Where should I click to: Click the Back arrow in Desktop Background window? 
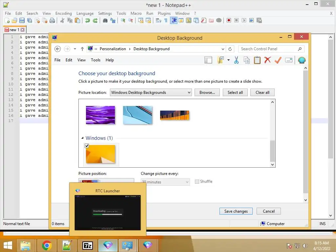click(57, 49)
